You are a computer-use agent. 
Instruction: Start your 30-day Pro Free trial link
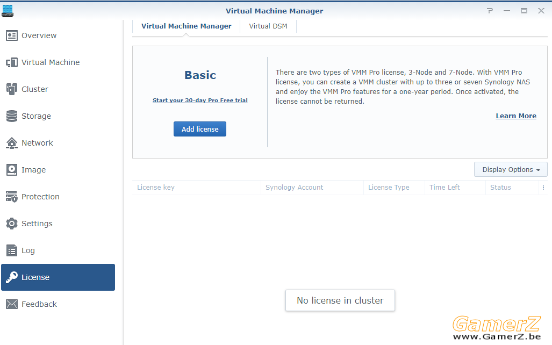point(200,100)
